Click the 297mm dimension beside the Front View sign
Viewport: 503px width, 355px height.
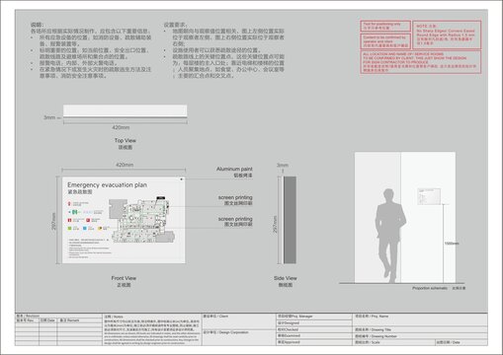click(x=53, y=221)
